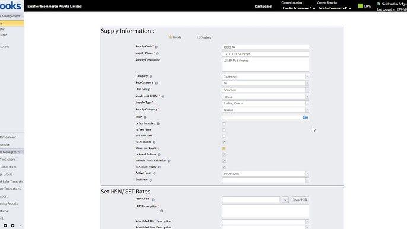
Task: Open the Supply Type dropdown showing Trading Goods
Action: [307, 103]
